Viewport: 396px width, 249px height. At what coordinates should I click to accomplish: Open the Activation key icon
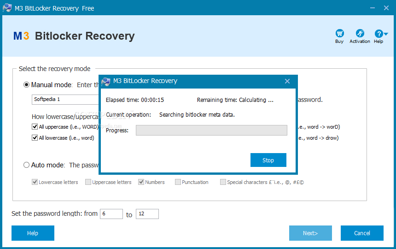(360, 33)
